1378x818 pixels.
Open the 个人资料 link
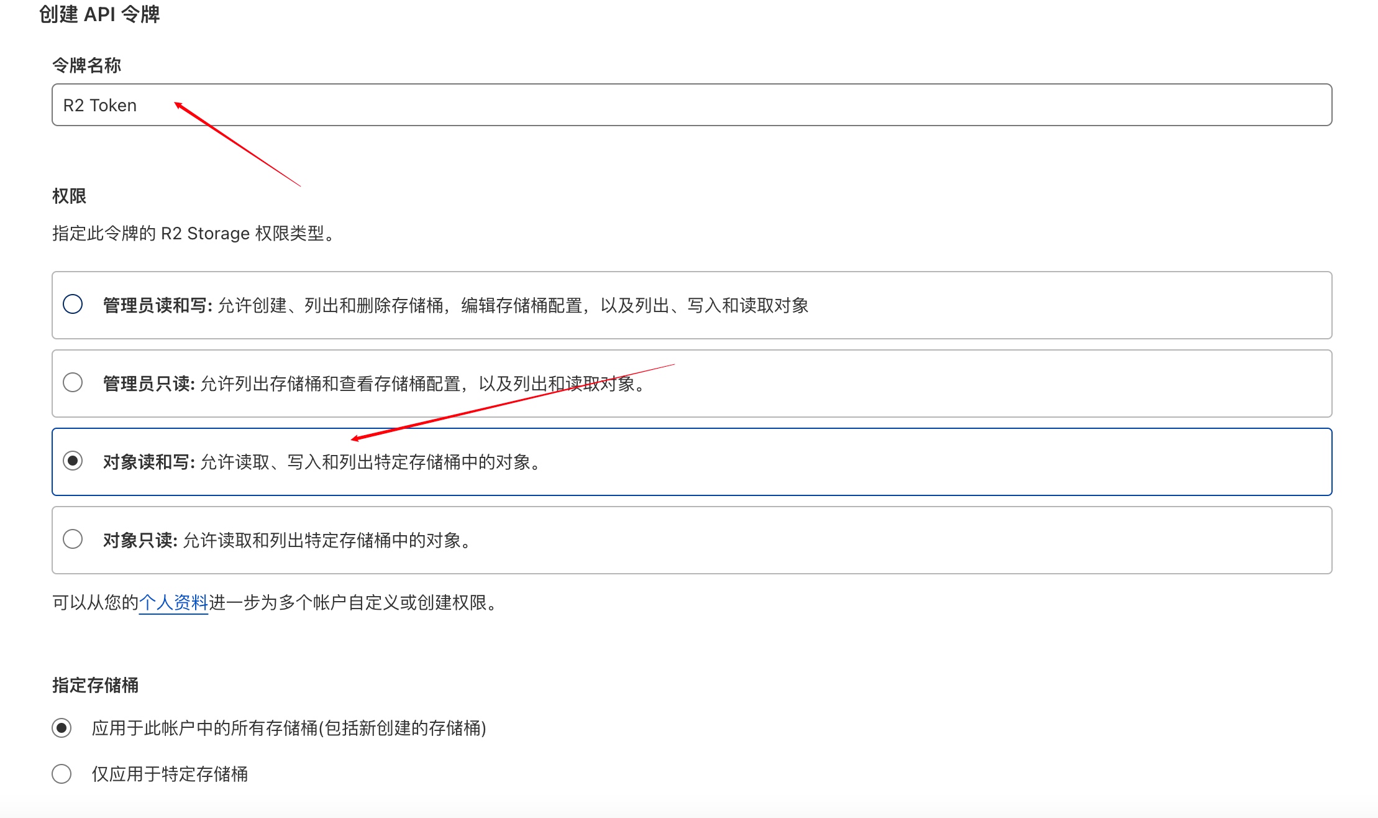pos(174,602)
